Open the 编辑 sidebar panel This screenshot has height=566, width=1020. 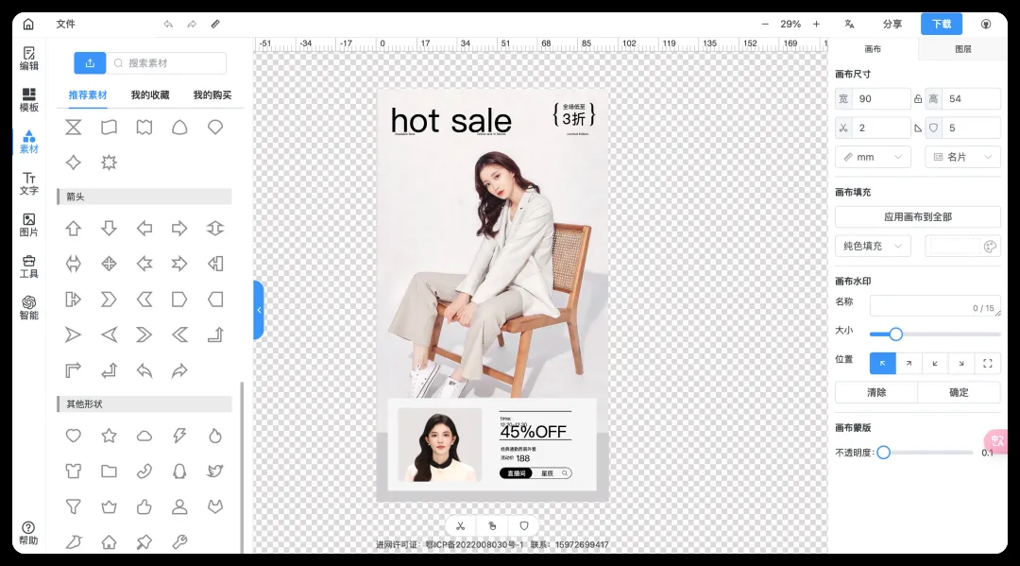pos(28,59)
